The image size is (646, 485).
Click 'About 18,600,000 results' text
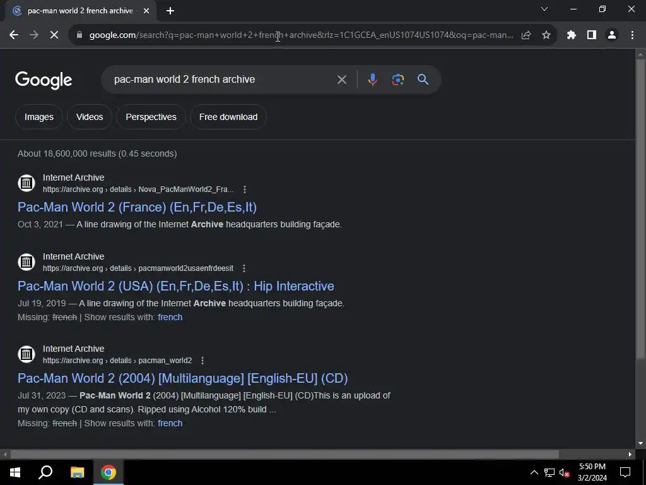tap(97, 154)
